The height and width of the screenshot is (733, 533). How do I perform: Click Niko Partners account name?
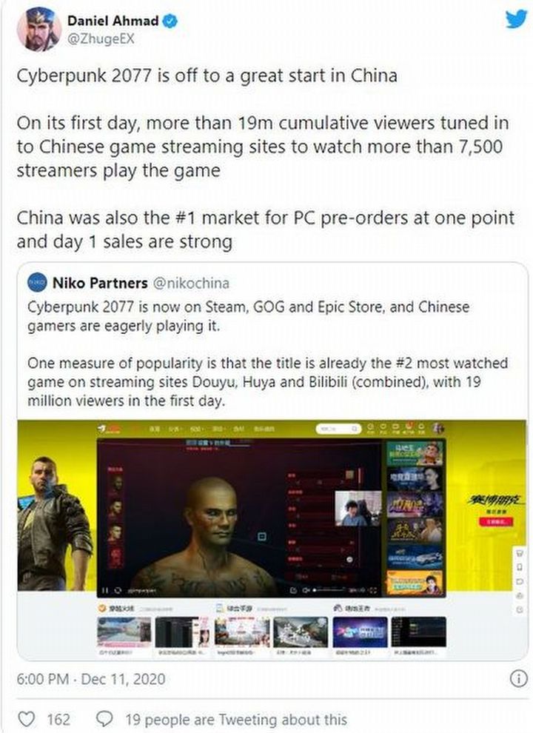point(100,284)
